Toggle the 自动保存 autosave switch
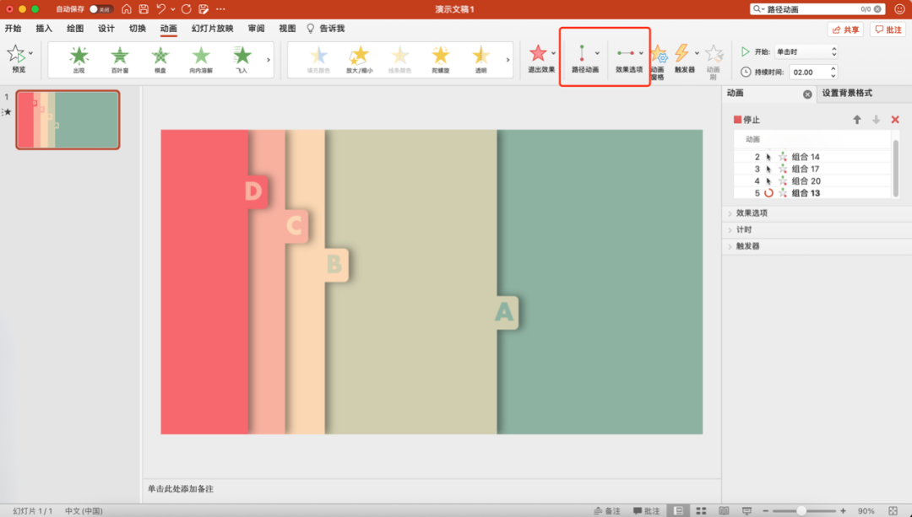912x517 pixels. click(x=100, y=9)
